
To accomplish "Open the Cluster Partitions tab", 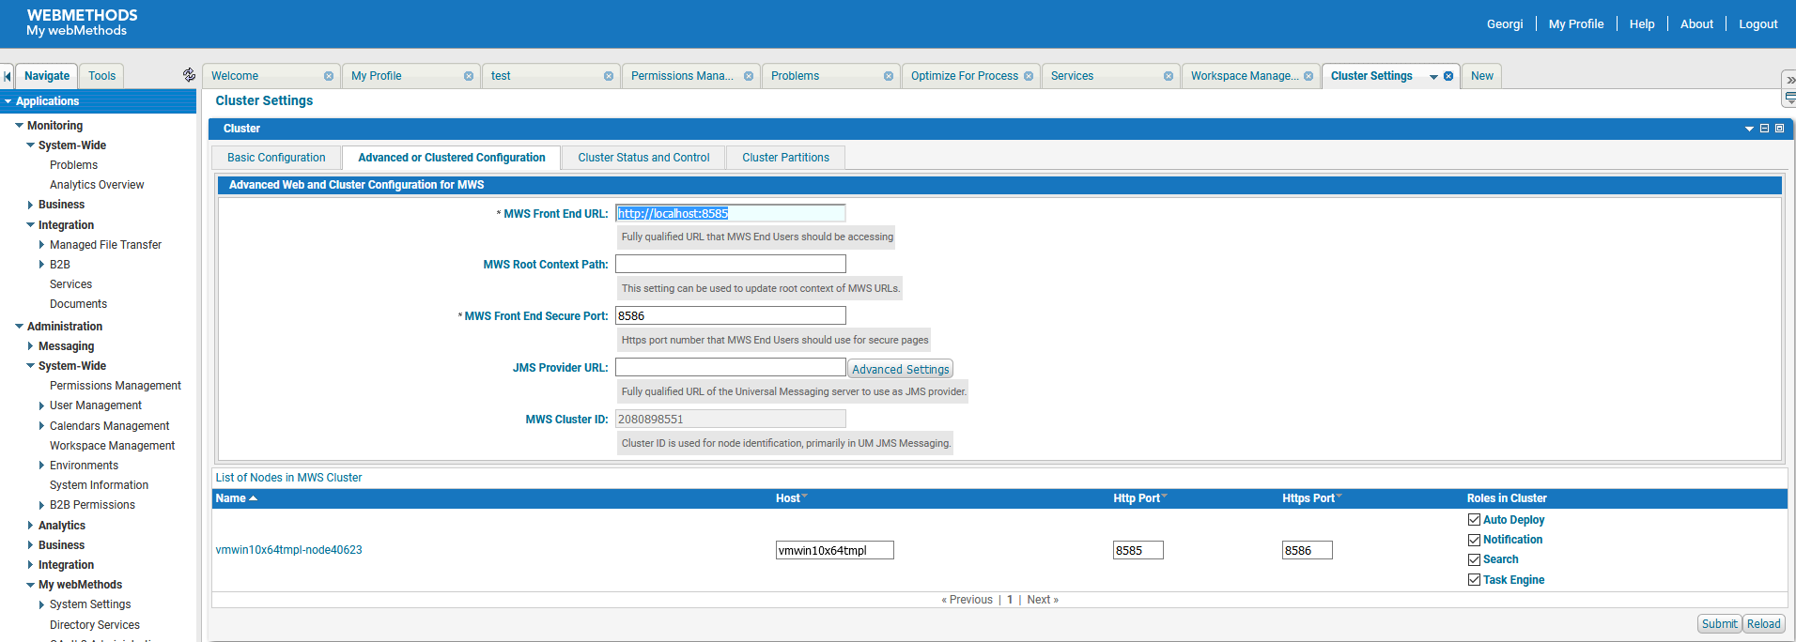I will (x=785, y=158).
